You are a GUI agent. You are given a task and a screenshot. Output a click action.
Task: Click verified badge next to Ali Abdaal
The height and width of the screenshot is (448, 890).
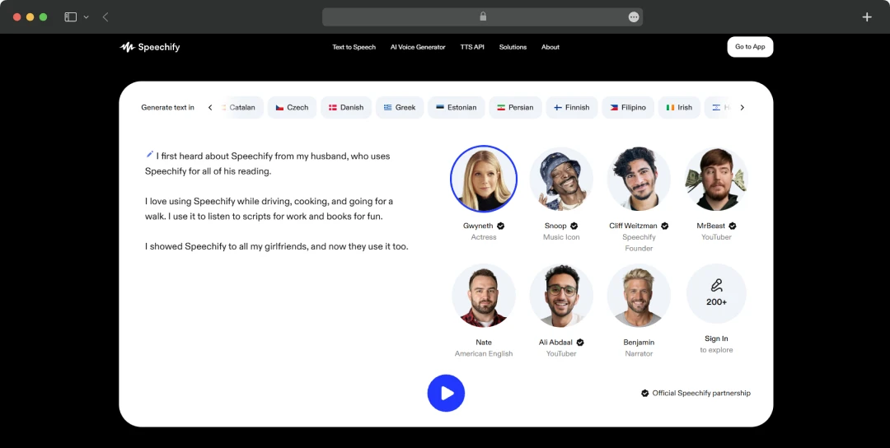[x=580, y=343]
